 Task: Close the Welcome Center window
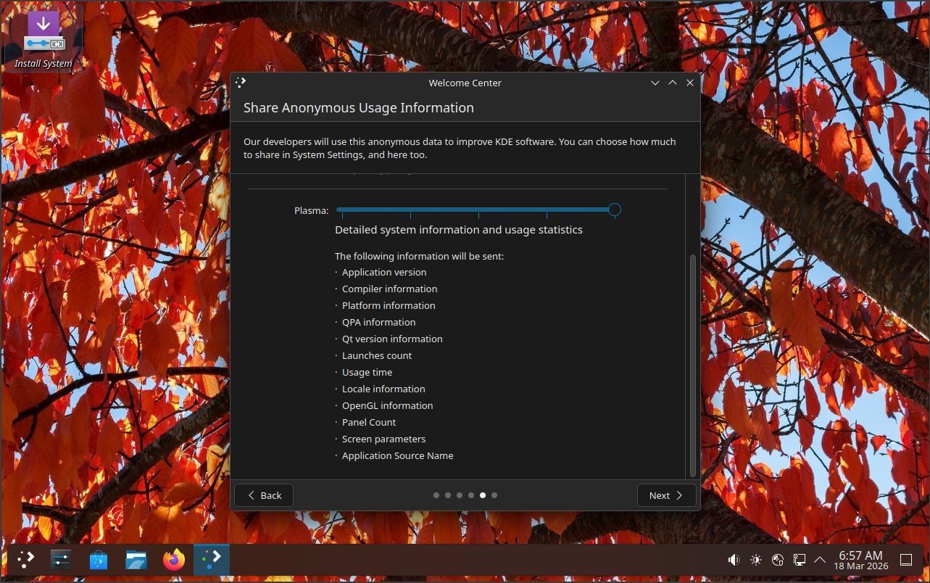(x=690, y=83)
